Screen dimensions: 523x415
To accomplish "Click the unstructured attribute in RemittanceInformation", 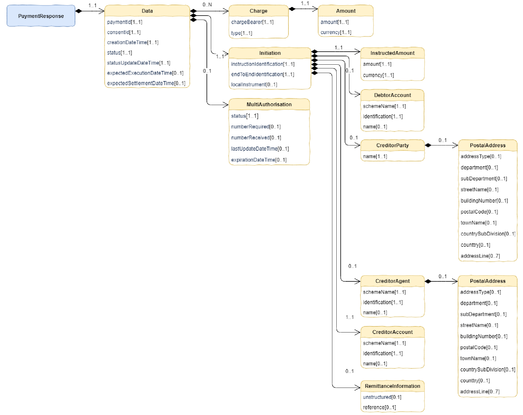I will pyautogui.click(x=382, y=397).
